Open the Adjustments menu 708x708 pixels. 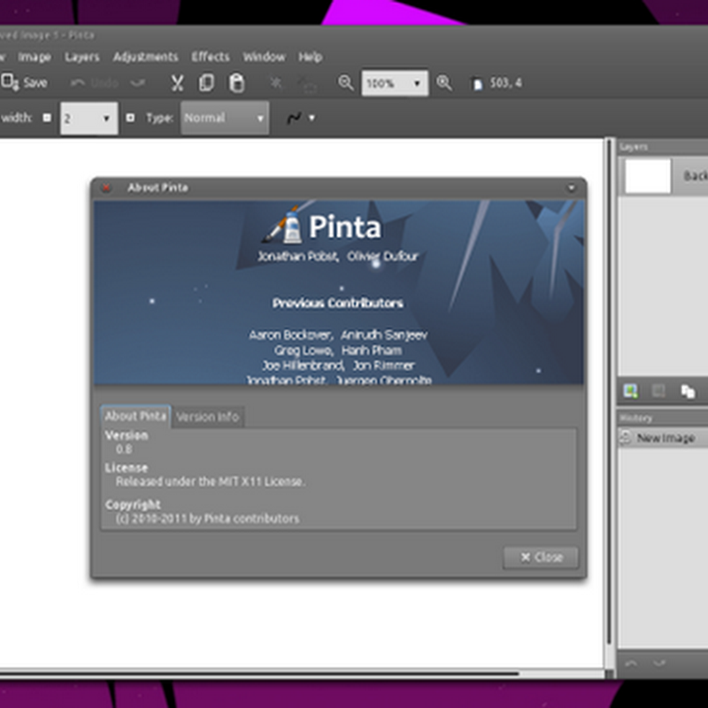tap(145, 57)
